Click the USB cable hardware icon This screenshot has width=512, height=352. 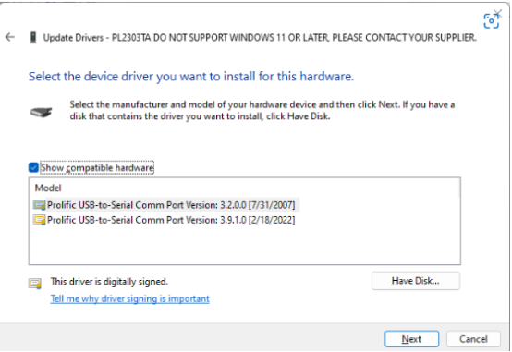tap(42, 112)
